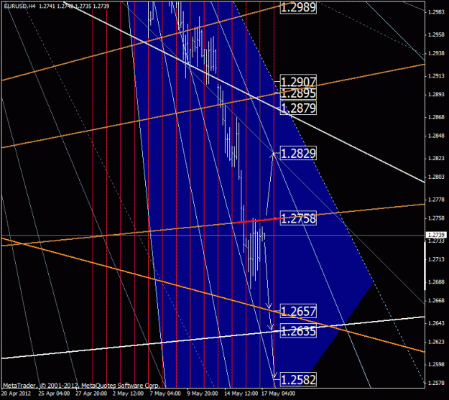The width and height of the screenshot is (449, 400).
Task: Click the 1.2688 price scale value
Action: point(436,282)
